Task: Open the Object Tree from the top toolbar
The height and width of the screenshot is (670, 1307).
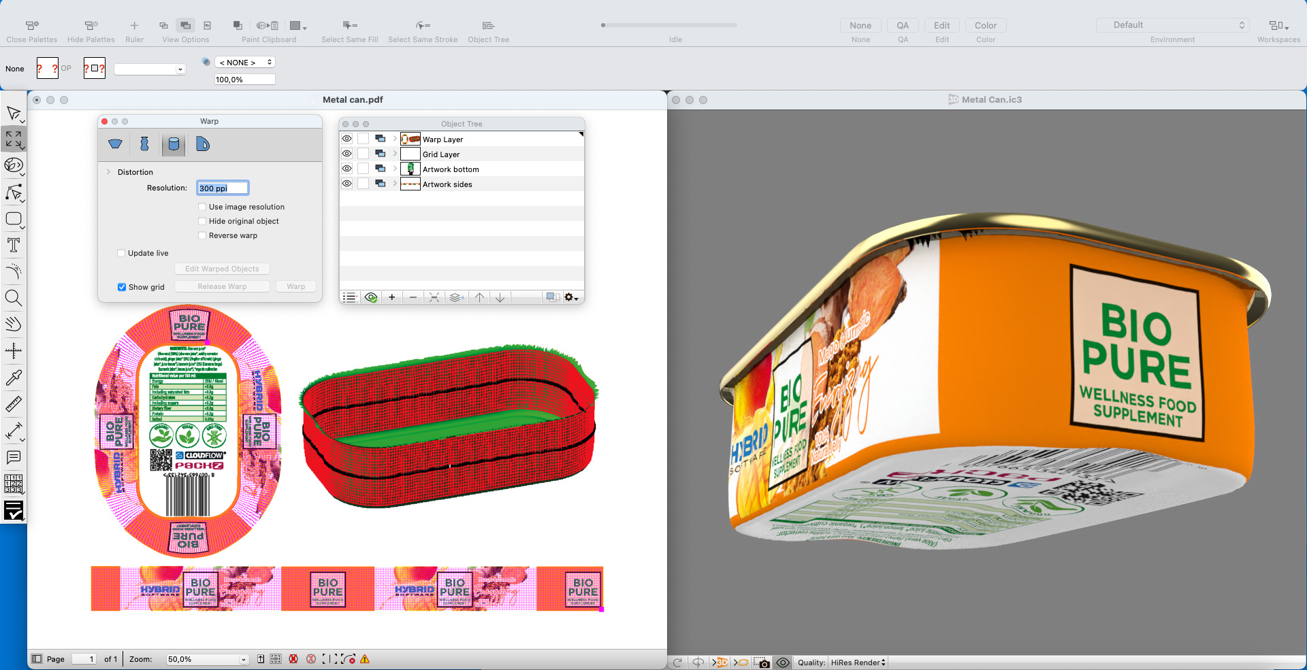Action: pos(488,26)
